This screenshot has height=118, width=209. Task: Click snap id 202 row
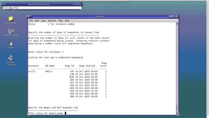point(88,85)
